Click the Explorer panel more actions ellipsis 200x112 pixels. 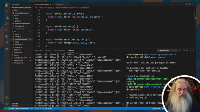(x=30, y=4)
